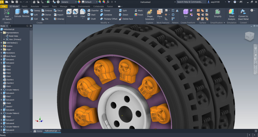This screenshot has height=137, width=258.
Task: Select the Emboss tool
Action: tap(47, 11)
